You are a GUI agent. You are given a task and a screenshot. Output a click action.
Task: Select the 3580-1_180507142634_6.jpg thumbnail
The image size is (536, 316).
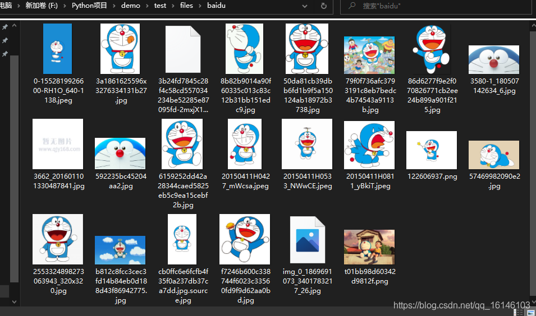493,60
